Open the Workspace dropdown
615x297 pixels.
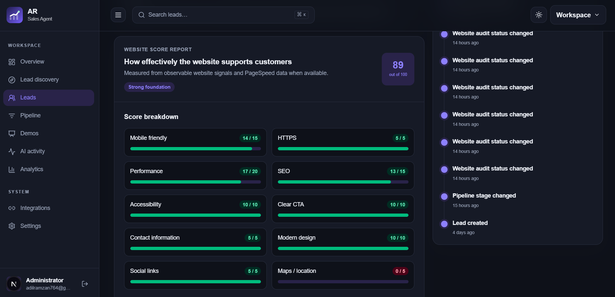(578, 15)
